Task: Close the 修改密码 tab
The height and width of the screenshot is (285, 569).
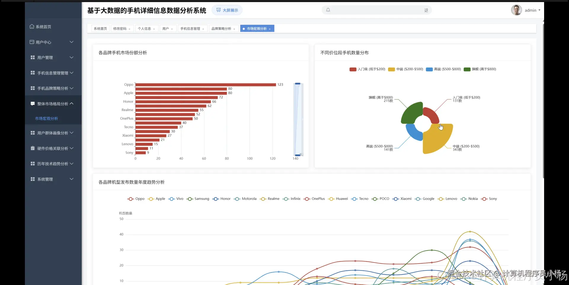Action: pyautogui.click(x=130, y=29)
